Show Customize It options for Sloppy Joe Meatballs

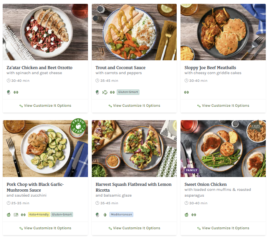pyautogui.click(x=223, y=106)
